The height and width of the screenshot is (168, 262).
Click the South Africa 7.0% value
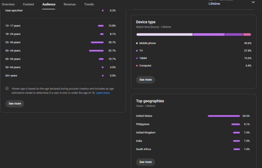247,149
